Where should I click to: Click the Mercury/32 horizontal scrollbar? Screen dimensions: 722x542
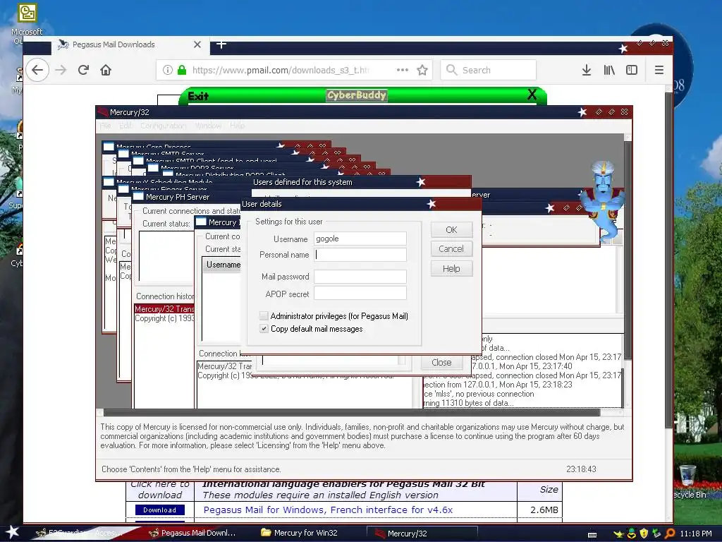tap(352, 412)
